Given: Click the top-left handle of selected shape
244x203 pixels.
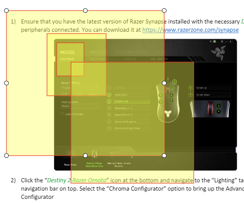Looking at the screenshot, I should (x=6, y=11).
